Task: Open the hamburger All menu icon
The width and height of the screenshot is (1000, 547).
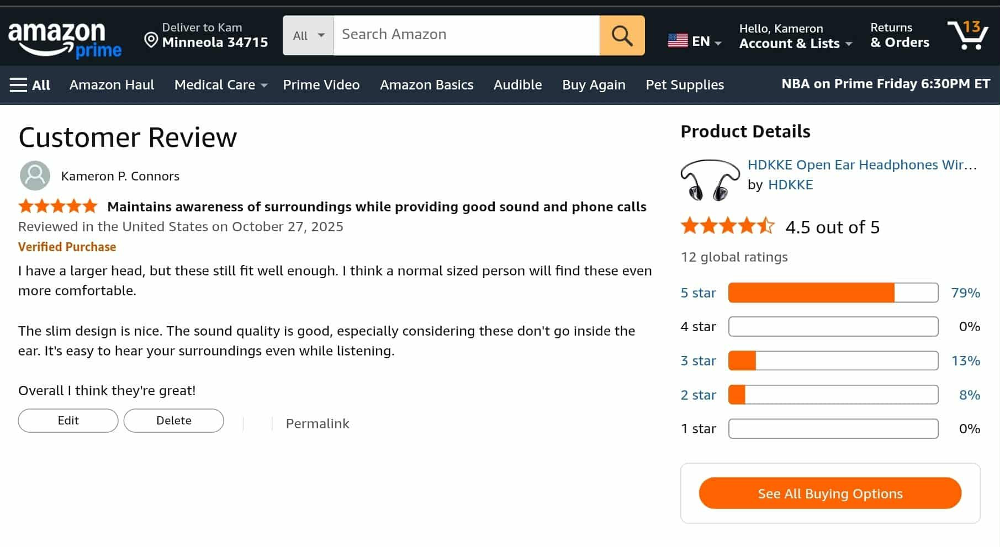Action: 18,85
